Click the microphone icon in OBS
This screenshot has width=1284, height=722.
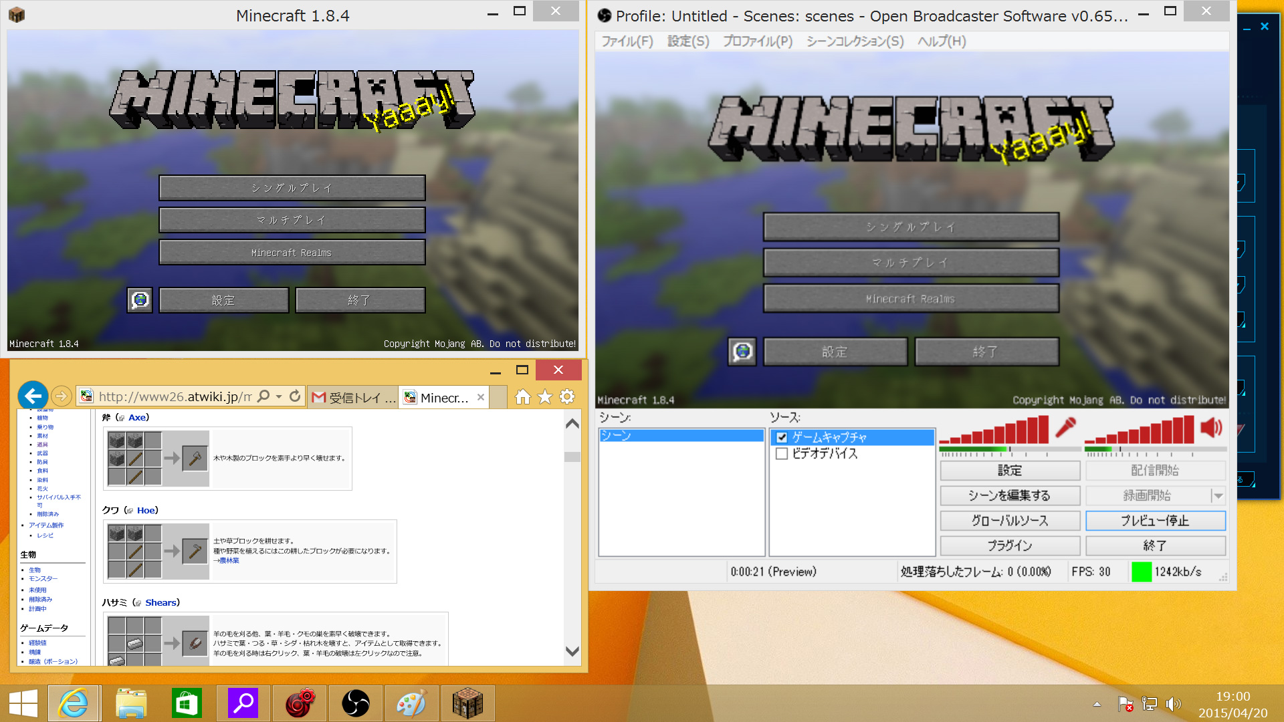pyautogui.click(x=1065, y=427)
